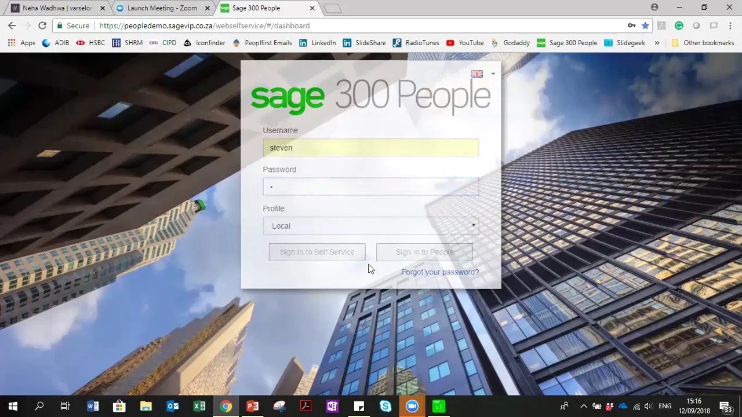Open ADIB bookmark

tap(56, 43)
